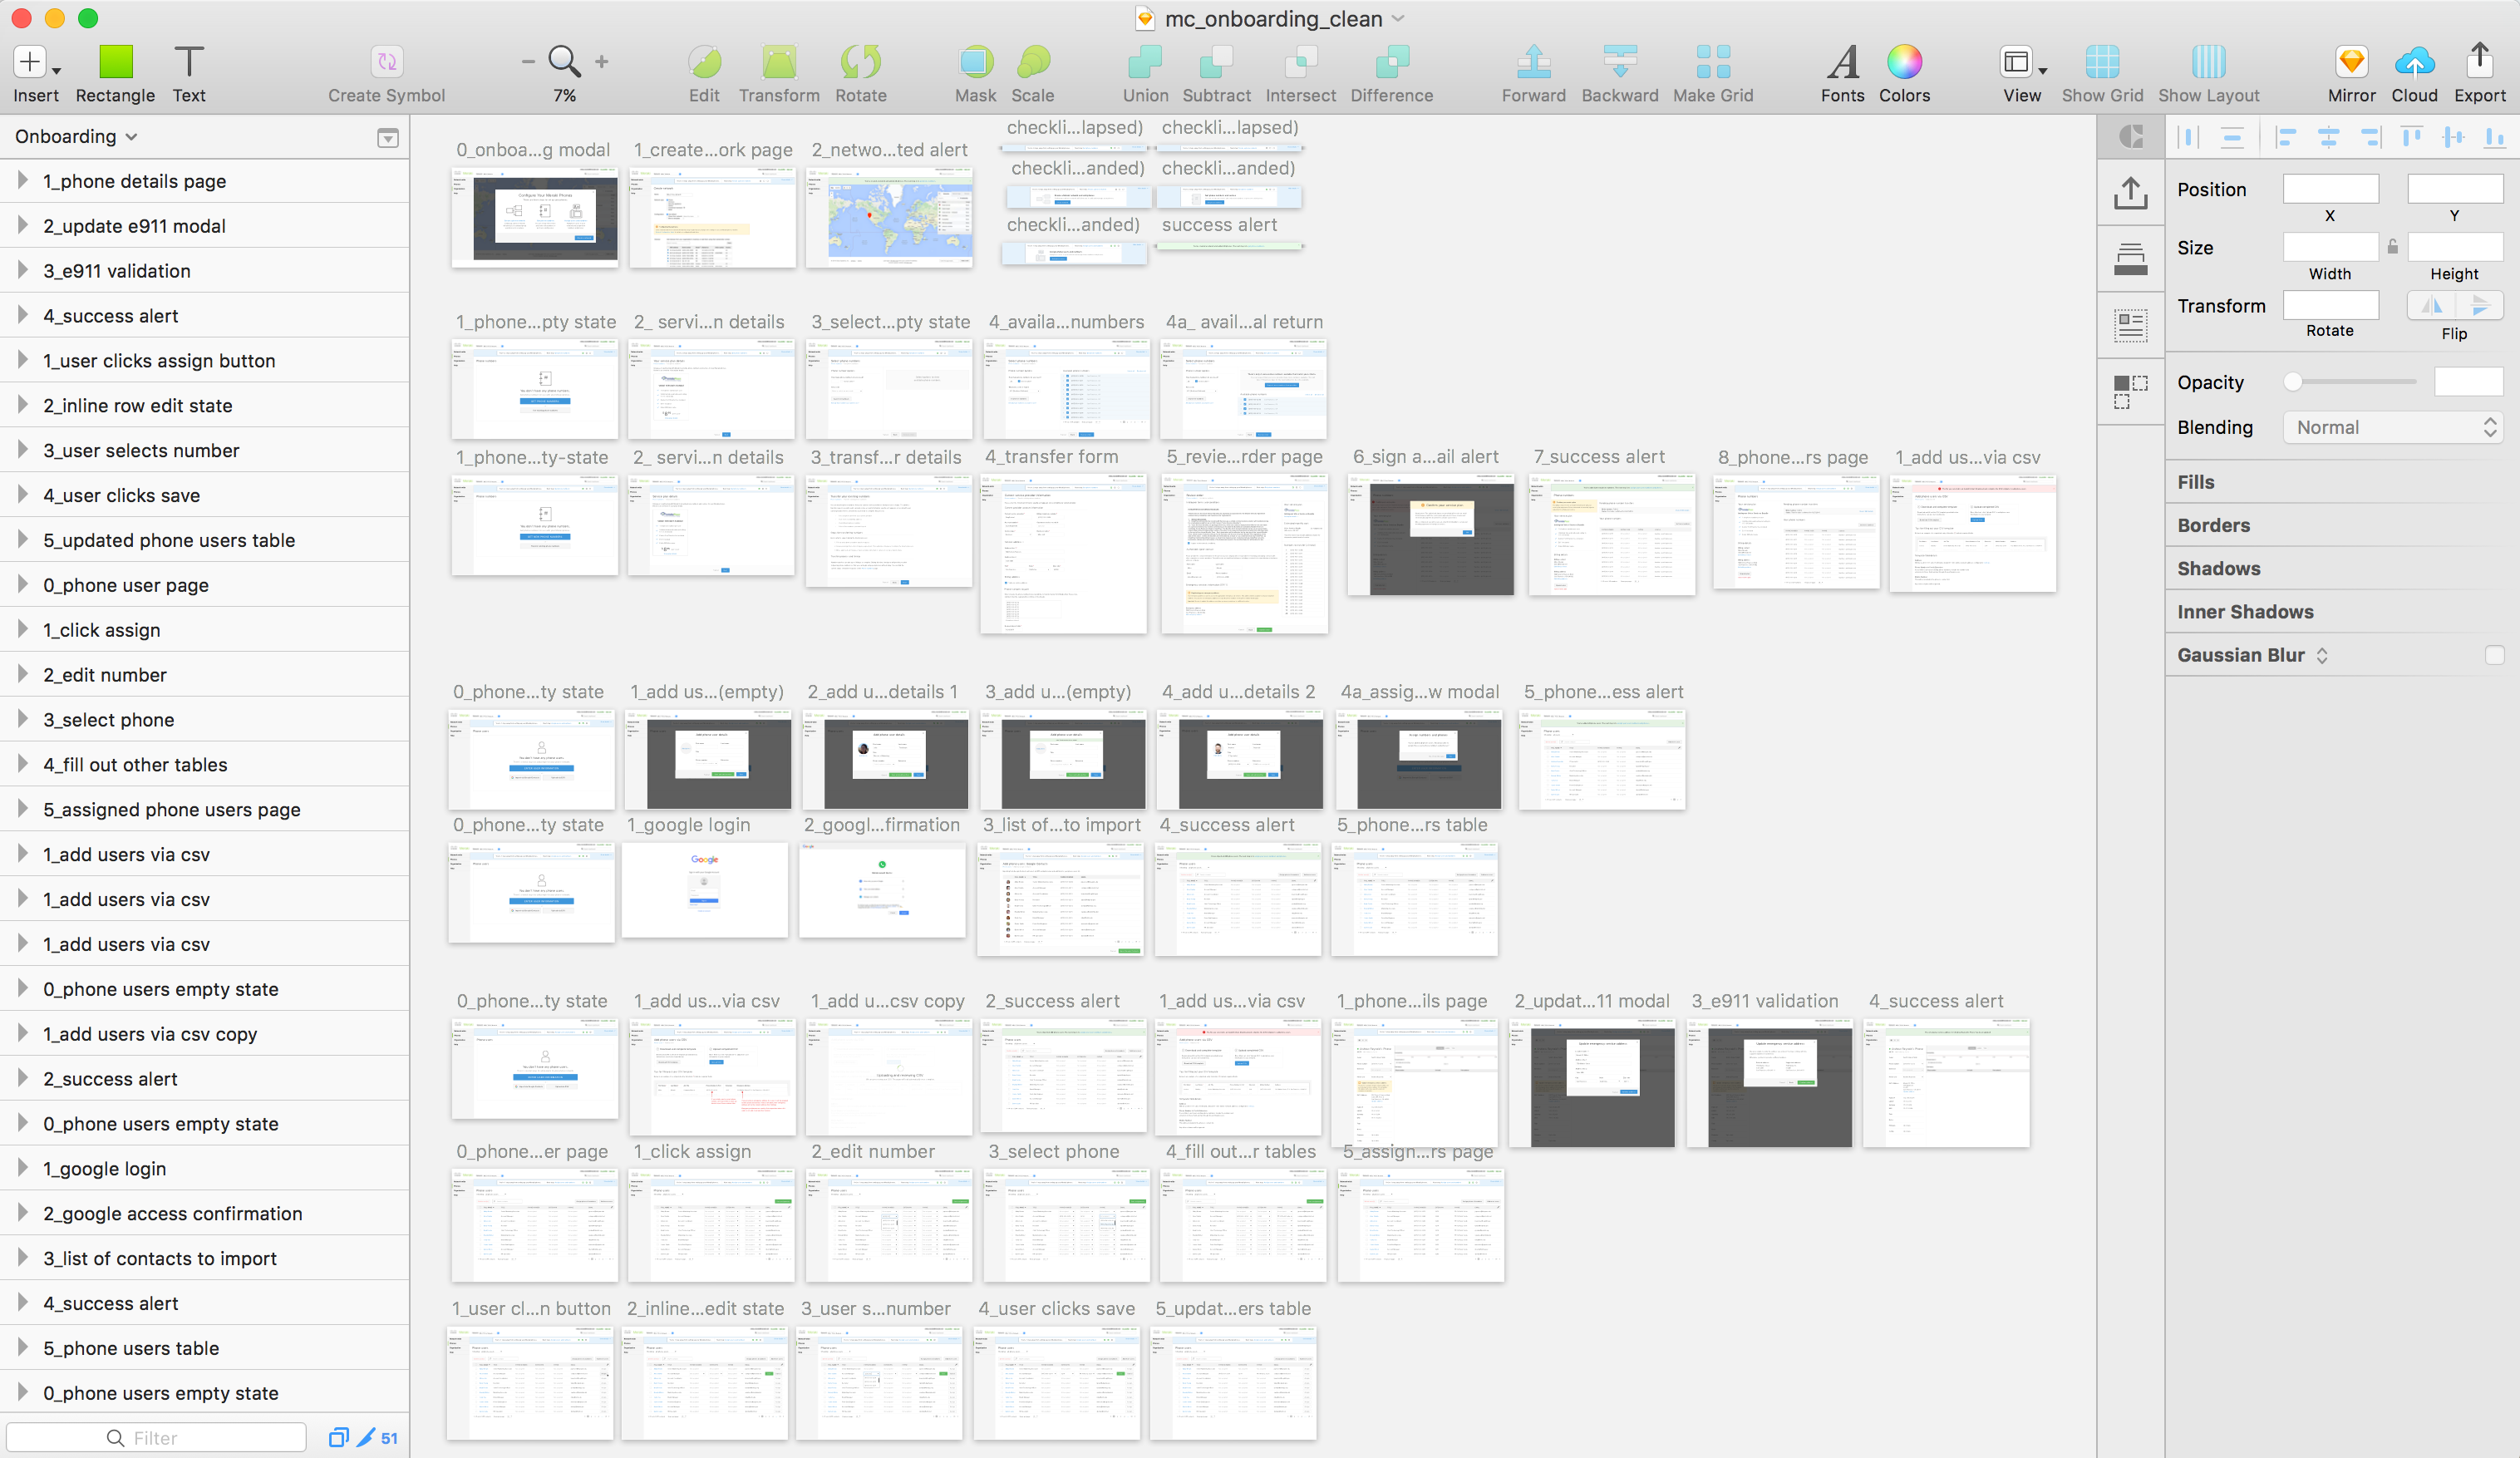Open the Blending mode dropdown
This screenshot has width=2520, height=1458.
point(2393,428)
